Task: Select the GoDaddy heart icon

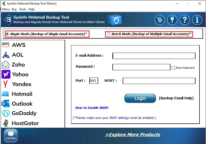Action: [6, 113]
